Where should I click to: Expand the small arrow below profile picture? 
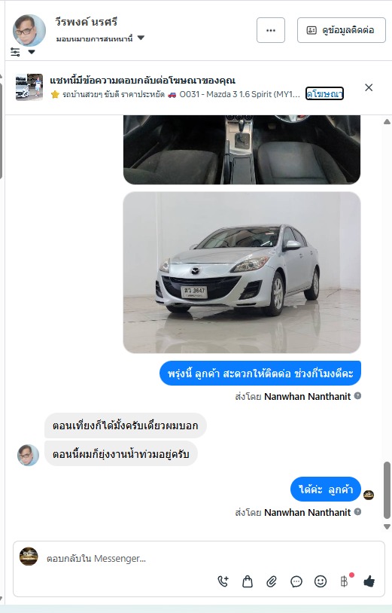32,52
